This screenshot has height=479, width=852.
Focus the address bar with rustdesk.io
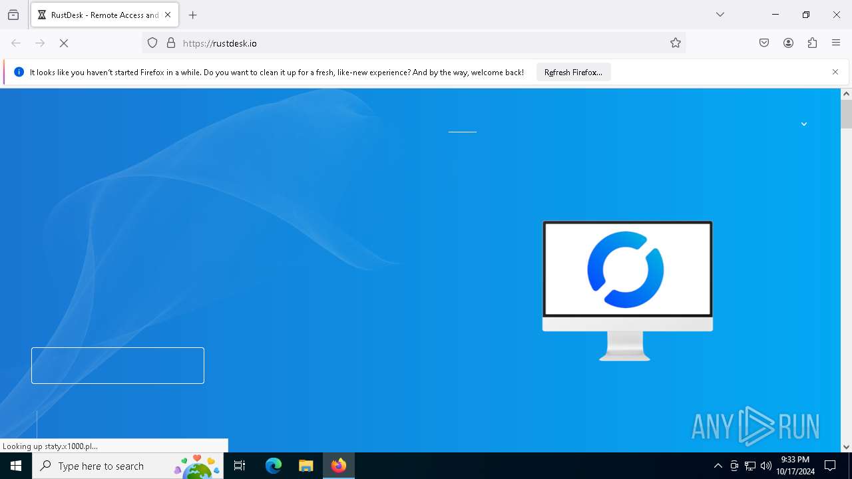pyautogui.click(x=413, y=43)
